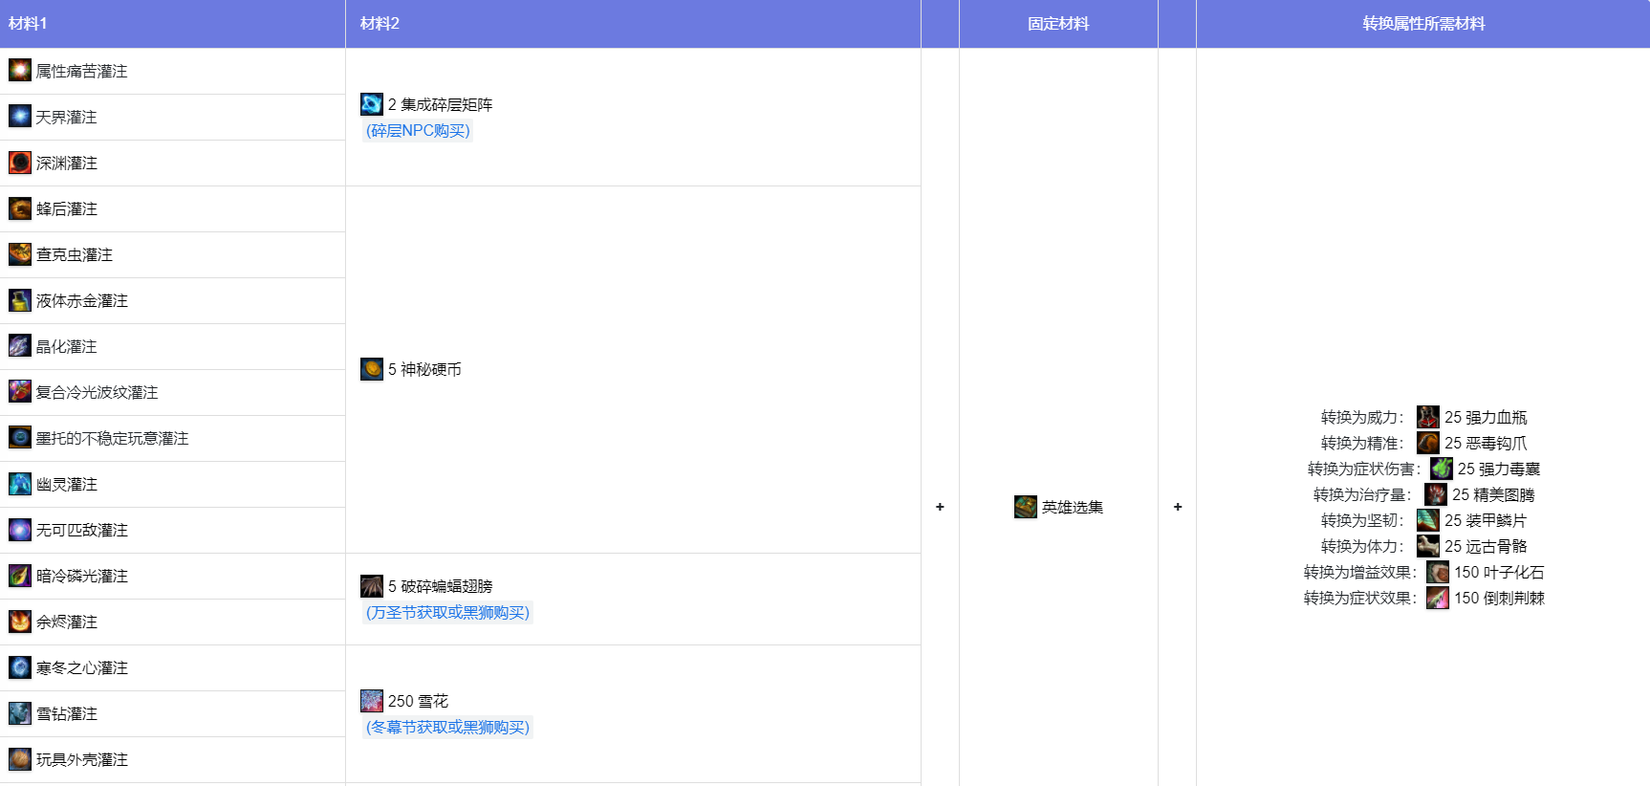The image size is (1650, 786).
Task: Click the 倒刺荆棘 material icon
Action: [x=1437, y=598]
